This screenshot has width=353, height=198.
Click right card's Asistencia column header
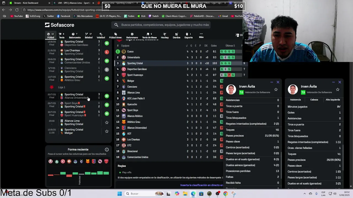click(295, 100)
